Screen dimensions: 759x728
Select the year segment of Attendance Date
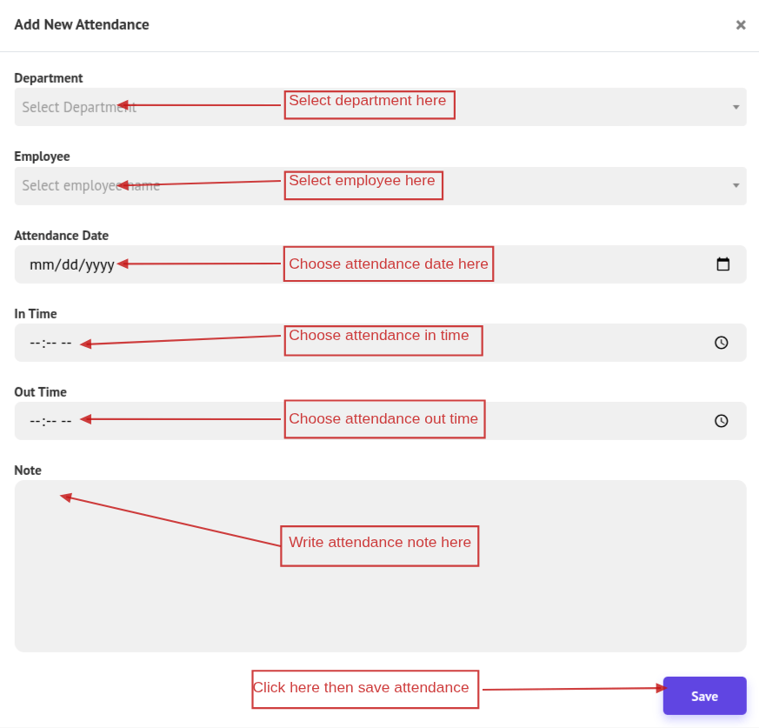click(98, 265)
